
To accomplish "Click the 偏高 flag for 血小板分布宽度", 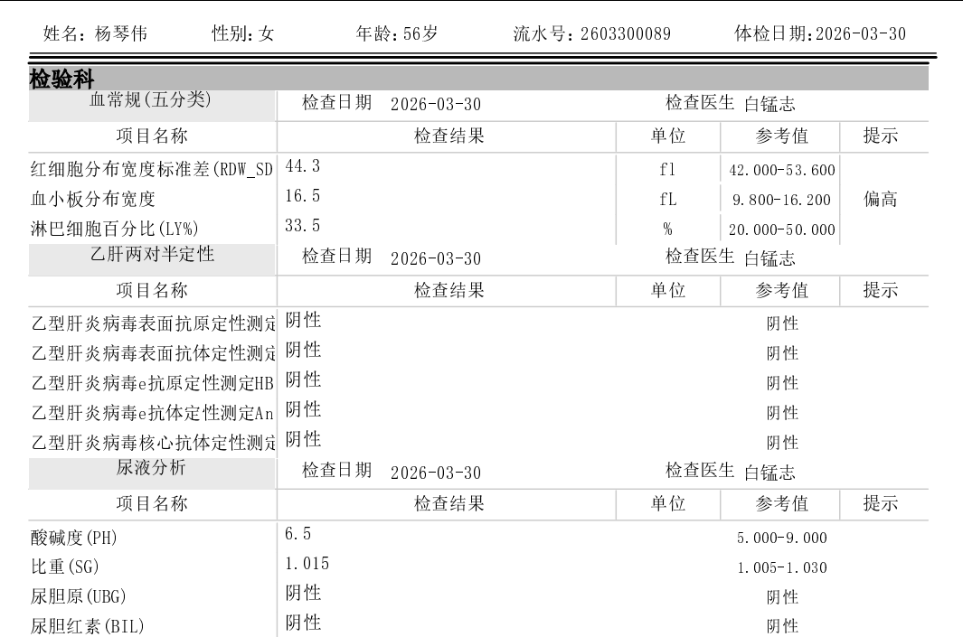I will 881,200.
